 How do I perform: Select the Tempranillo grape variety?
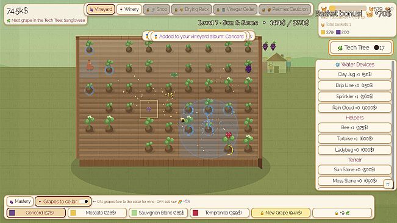coord(220,213)
